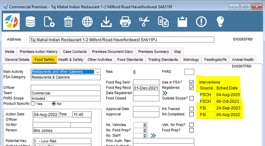Click the FSA Category field
The height and width of the screenshot is (146, 265).
point(65,77)
